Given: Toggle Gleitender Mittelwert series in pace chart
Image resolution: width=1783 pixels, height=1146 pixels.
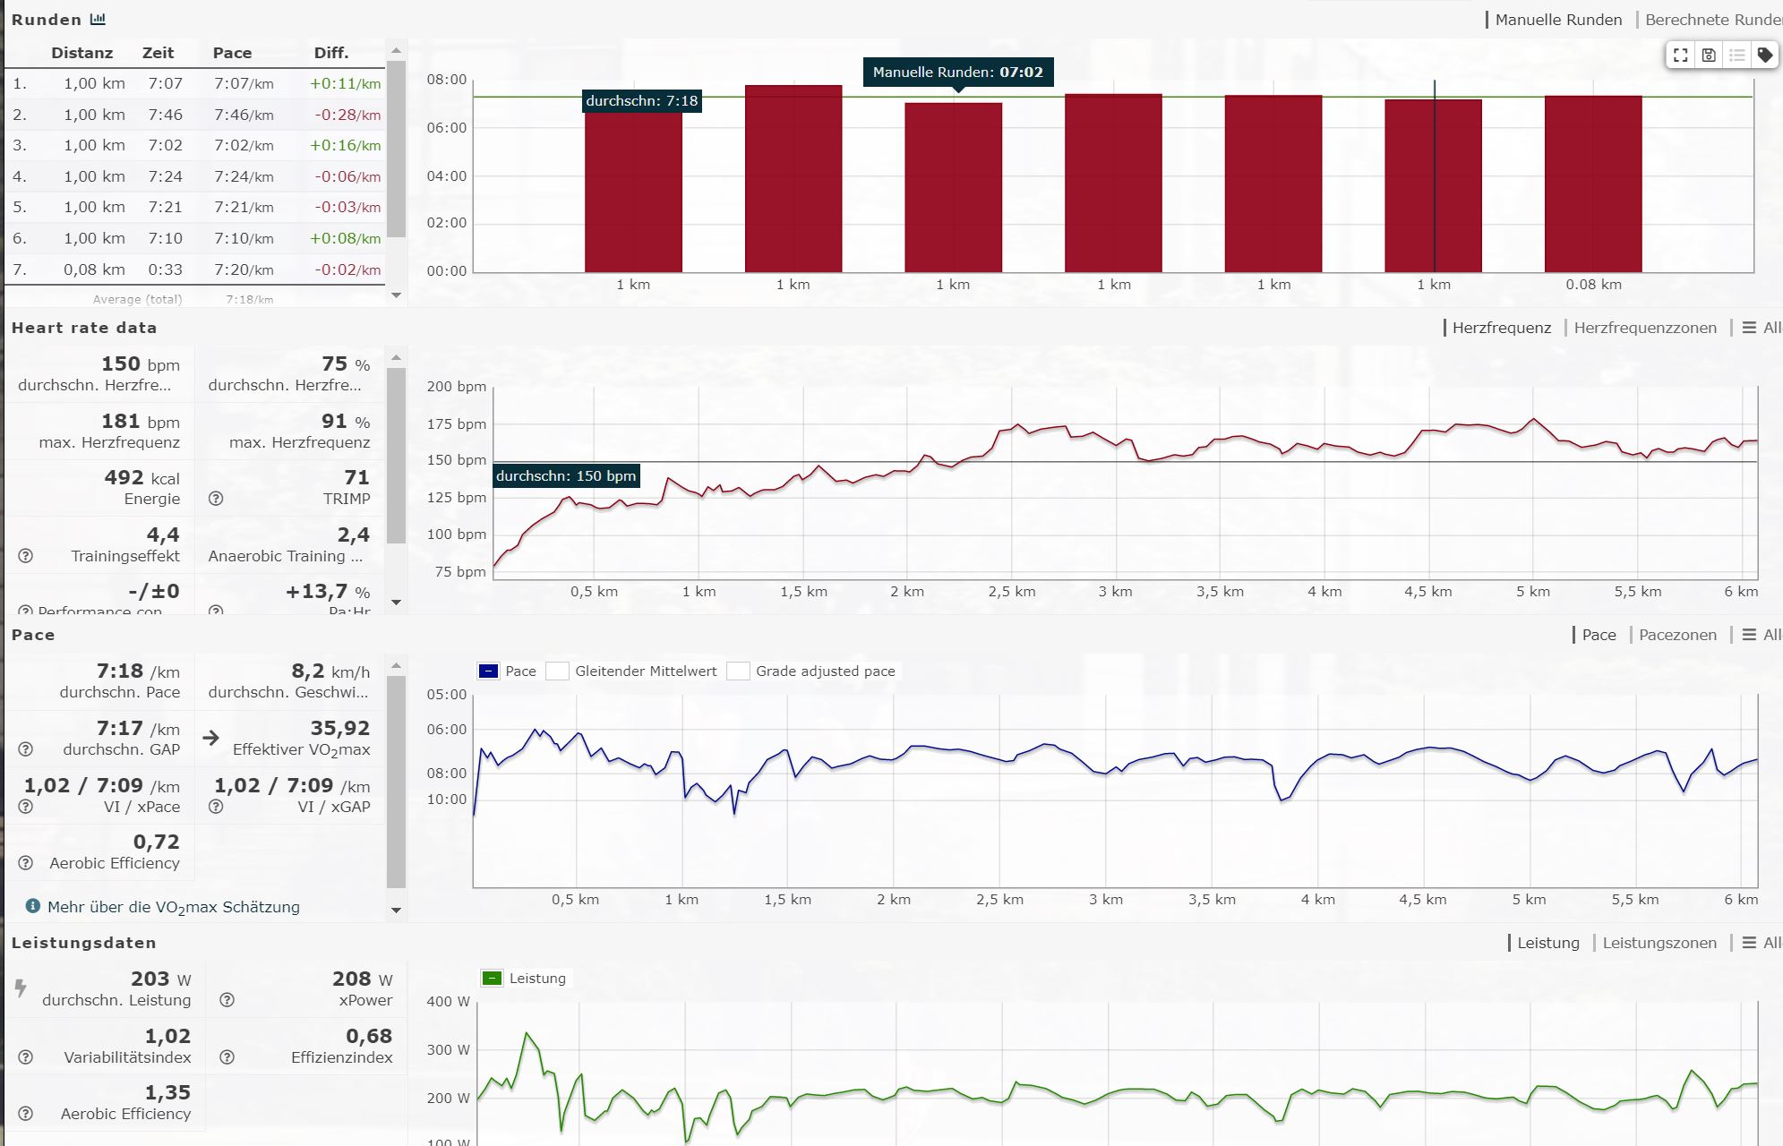Looking at the screenshot, I should (x=558, y=671).
